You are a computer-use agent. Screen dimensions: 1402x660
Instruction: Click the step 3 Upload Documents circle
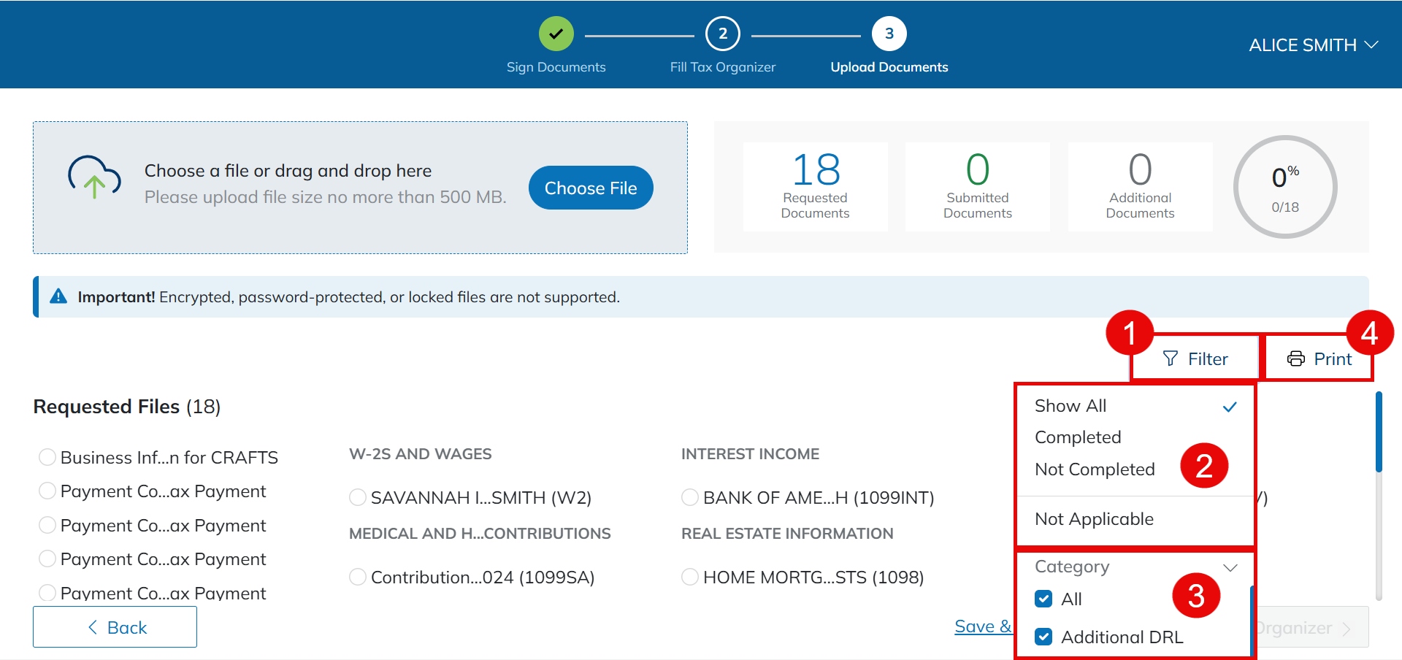coord(889,34)
